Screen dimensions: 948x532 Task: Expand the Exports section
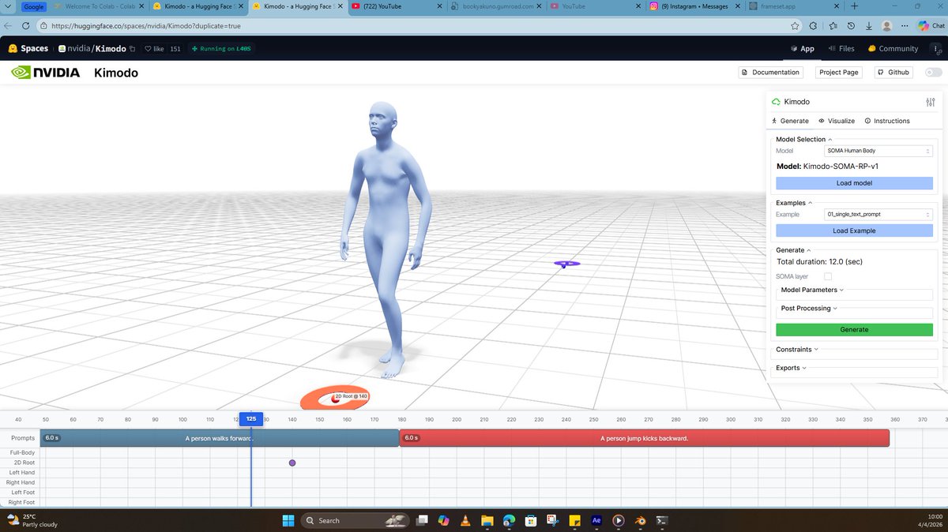(791, 368)
